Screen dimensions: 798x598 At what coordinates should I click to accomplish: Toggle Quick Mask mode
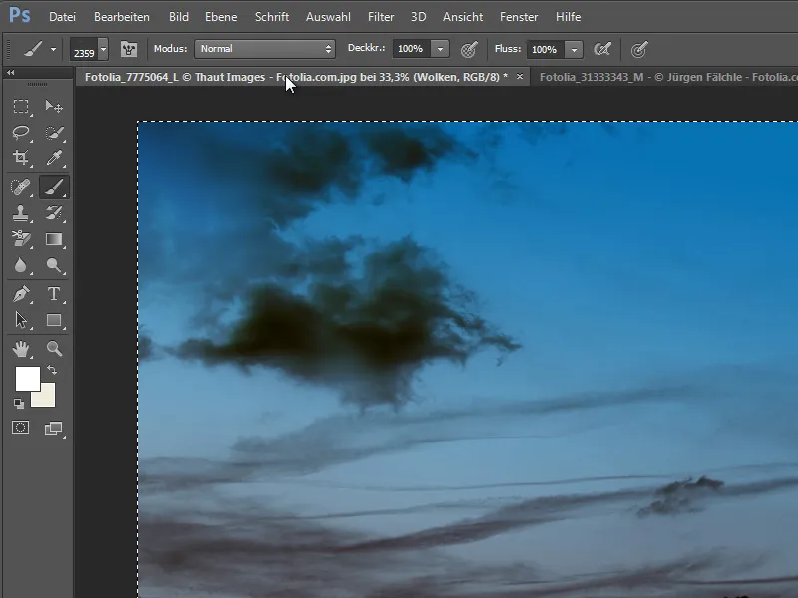pos(21,428)
